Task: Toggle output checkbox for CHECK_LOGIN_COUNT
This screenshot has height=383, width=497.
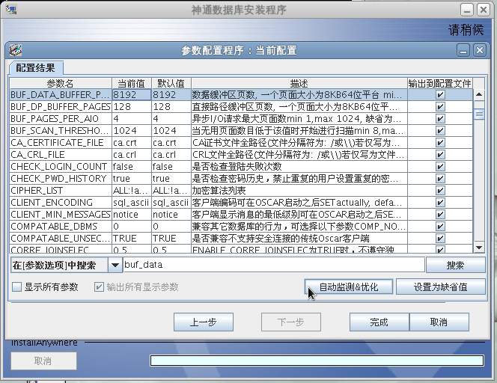Action: pos(440,166)
